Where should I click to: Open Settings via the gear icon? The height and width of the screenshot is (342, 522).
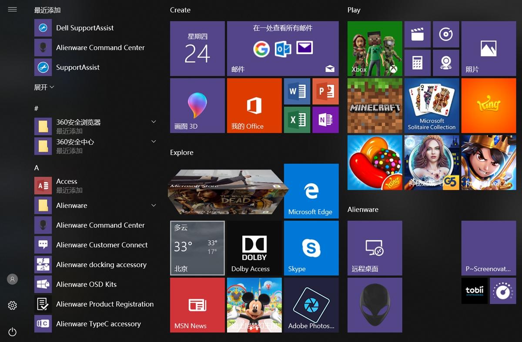tap(12, 305)
